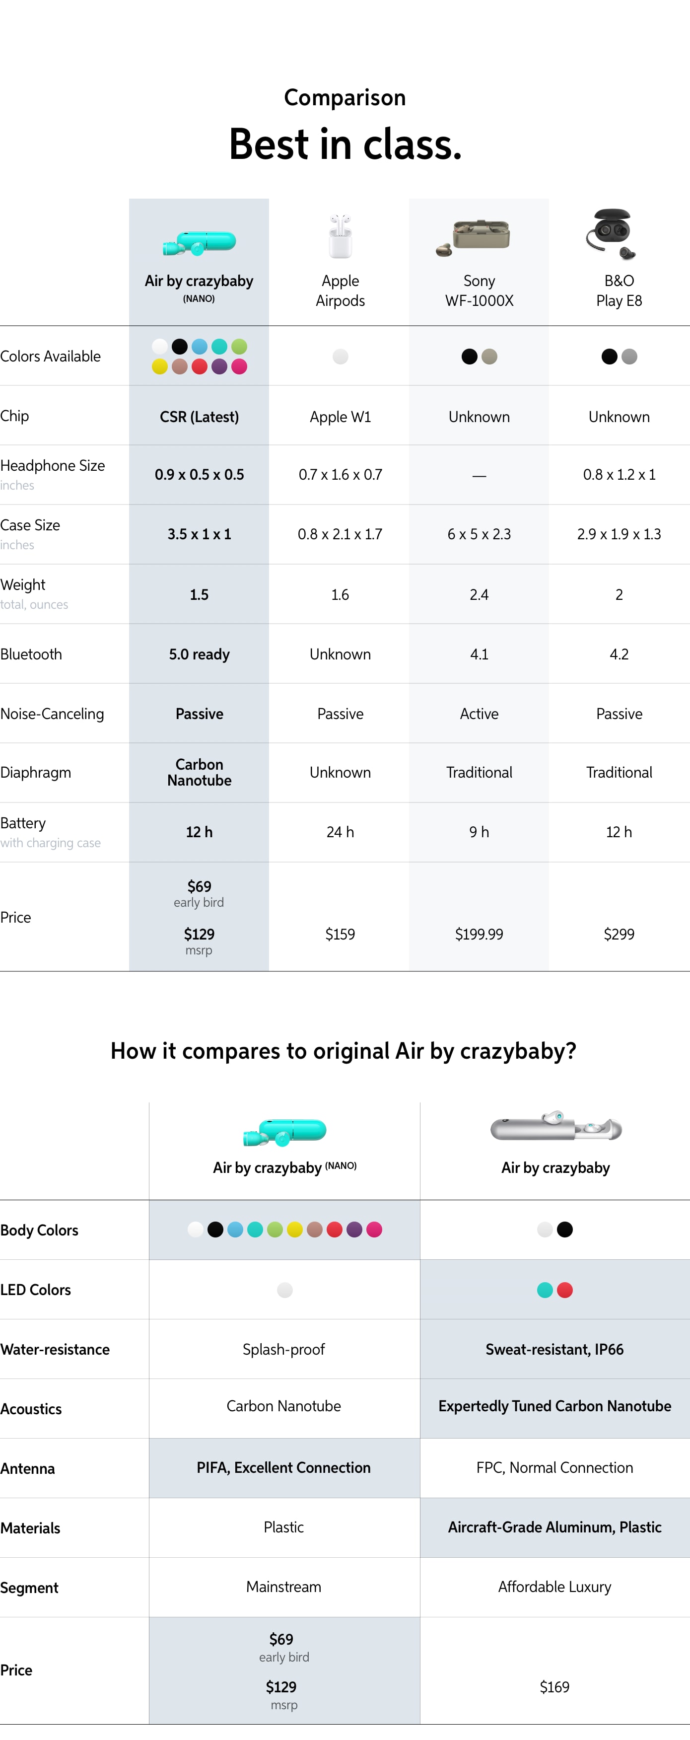
Task: Click the silver original Air by crazybaby image
Action: coord(555,1126)
